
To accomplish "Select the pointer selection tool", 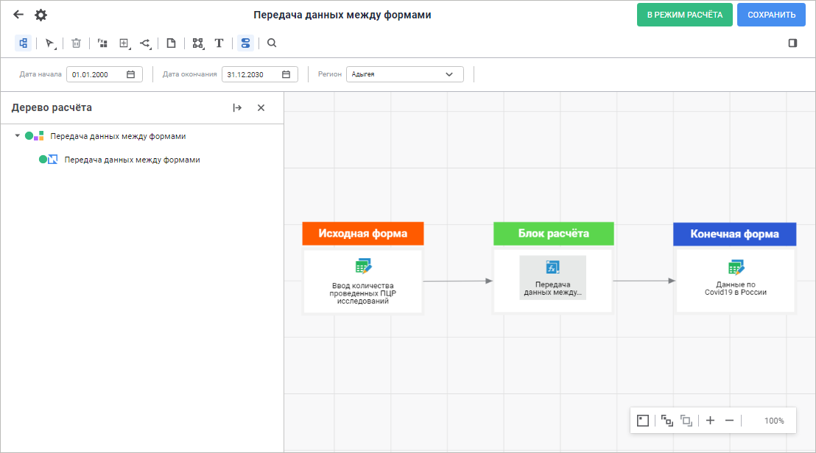I will point(49,43).
